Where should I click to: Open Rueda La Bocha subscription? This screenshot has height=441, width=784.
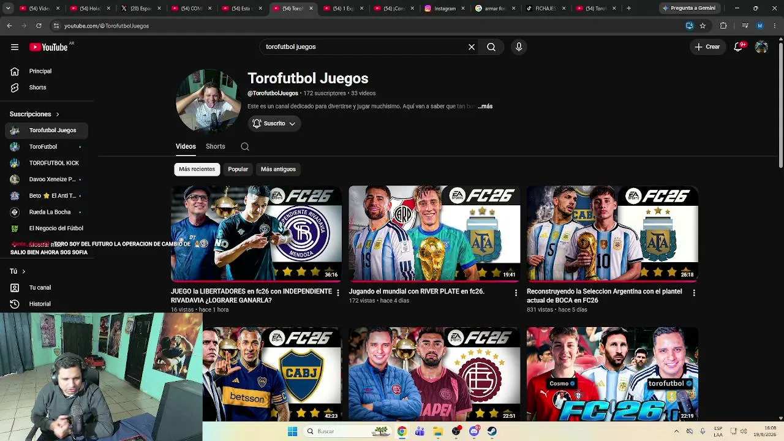click(47, 212)
